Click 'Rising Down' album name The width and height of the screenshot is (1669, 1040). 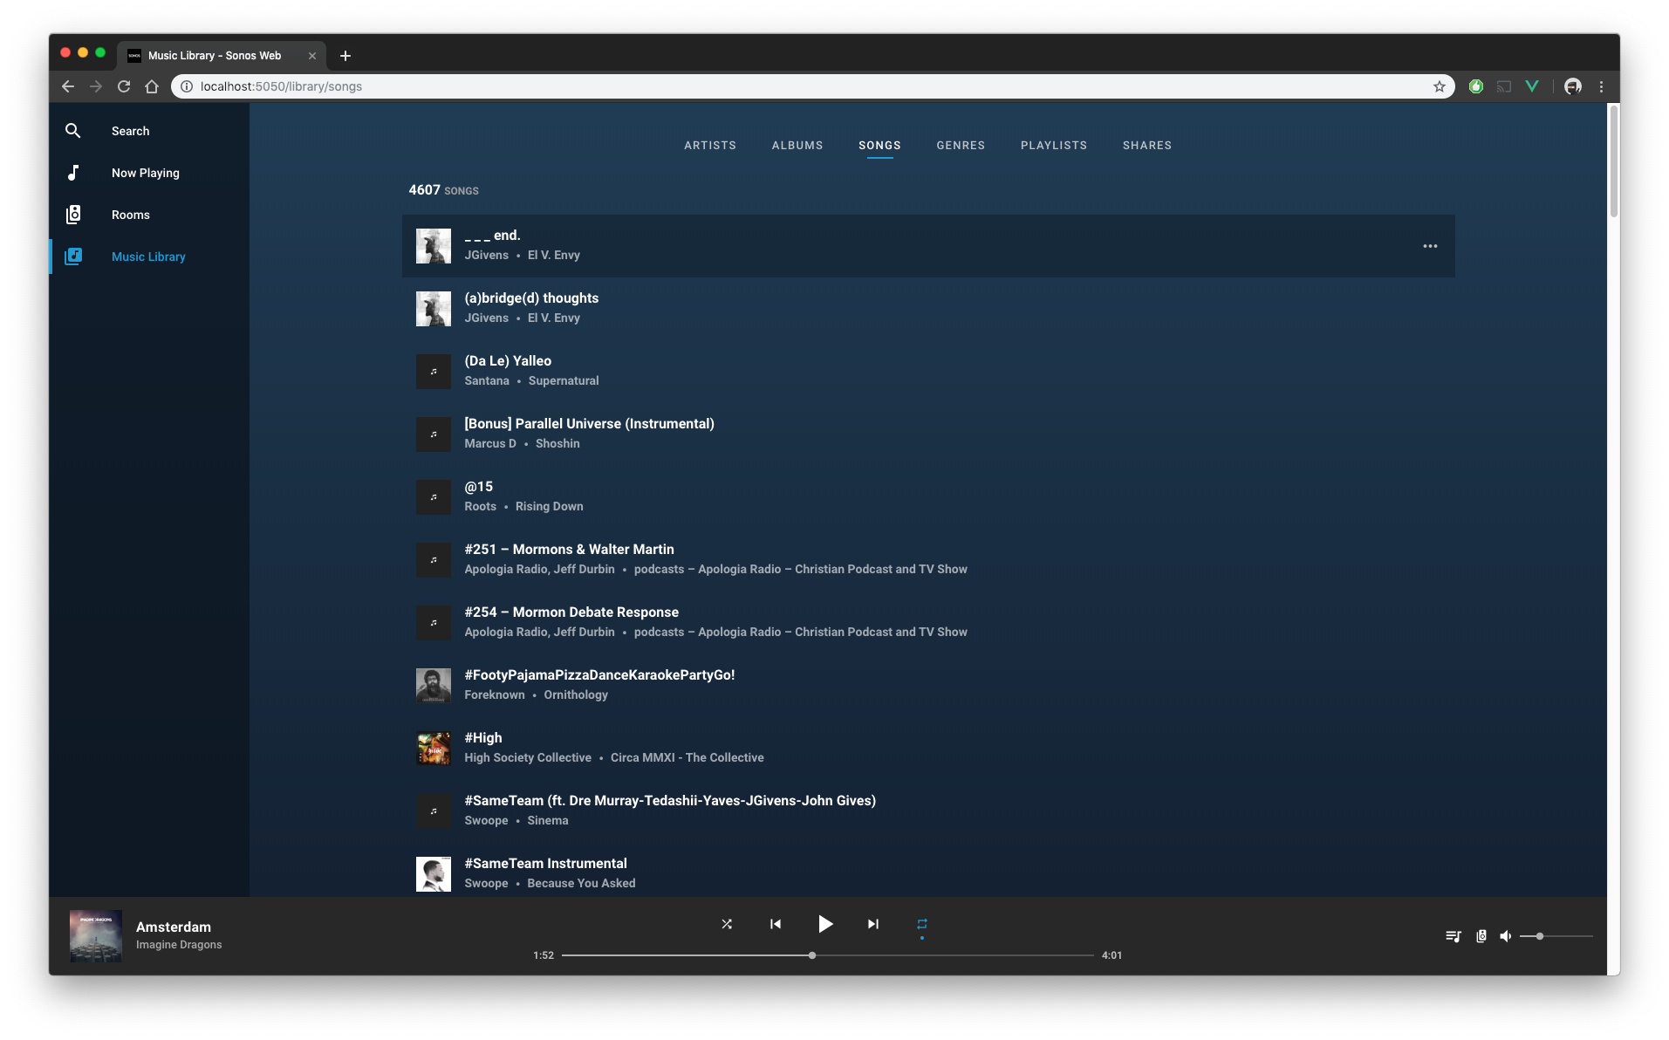pyautogui.click(x=549, y=506)
